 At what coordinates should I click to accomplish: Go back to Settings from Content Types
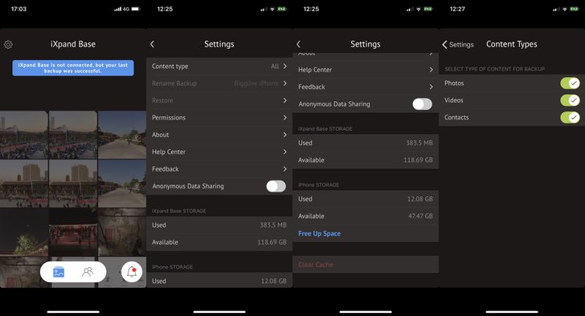pyautogui.click(x=458, y=45)
